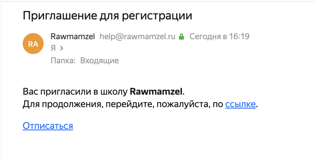Click the Отписаться unsubscribe link
This screenshot has width=314, height=162.
point(48,126)
